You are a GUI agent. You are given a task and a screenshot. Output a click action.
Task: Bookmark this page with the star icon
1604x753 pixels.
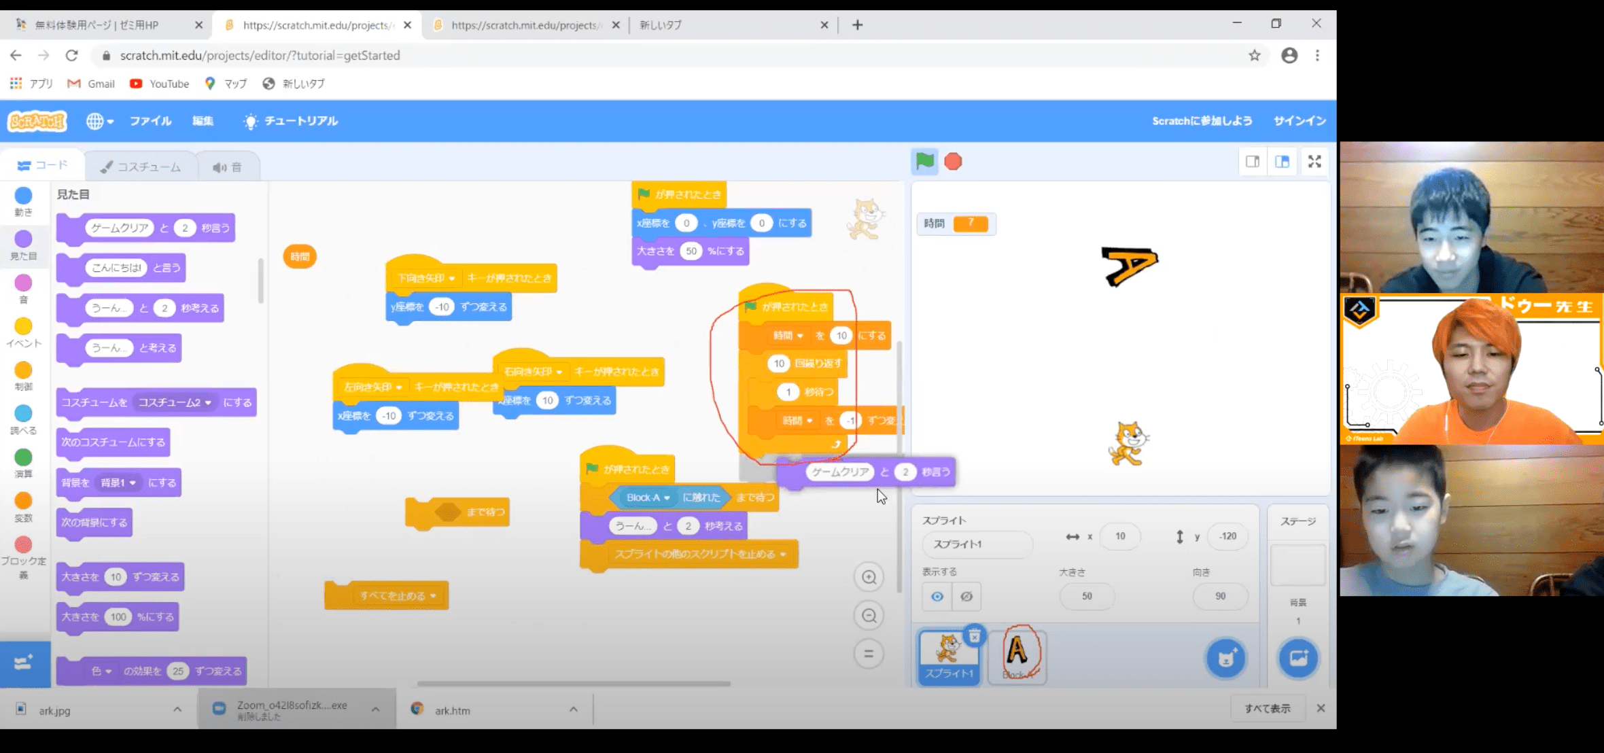1254,56
